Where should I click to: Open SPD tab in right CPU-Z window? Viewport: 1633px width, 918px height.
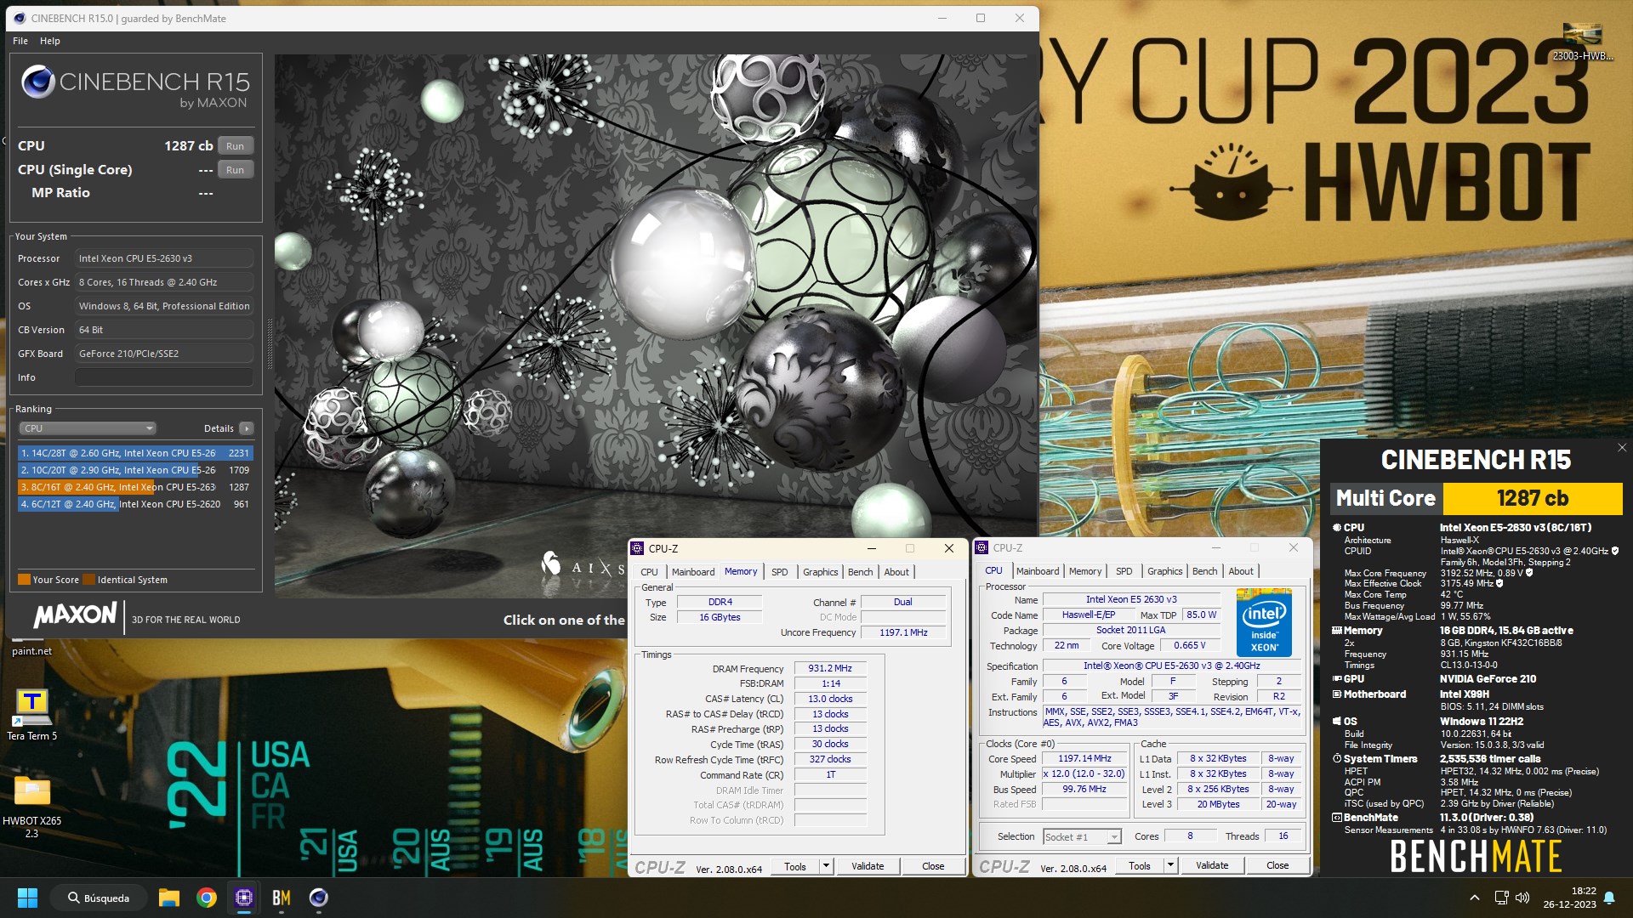click(1124, 571)
